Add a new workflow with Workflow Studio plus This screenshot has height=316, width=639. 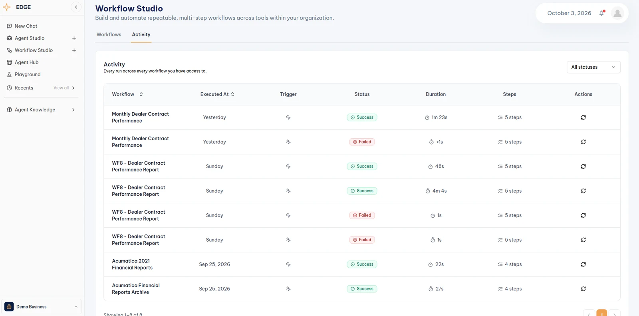click(74, 50)
